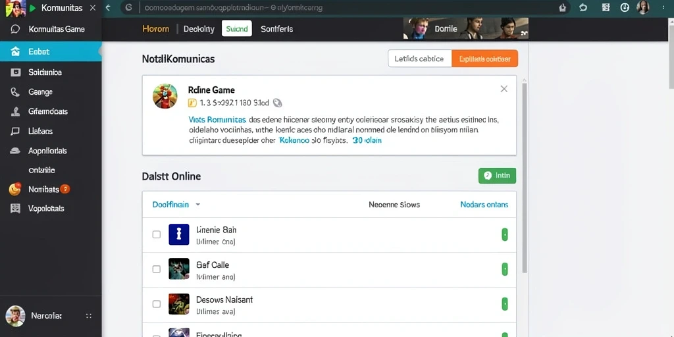The width and height of the screenshot is (674, 337).
Task: Open the Sonfferis tab
Action: click(x=277, y=29)
